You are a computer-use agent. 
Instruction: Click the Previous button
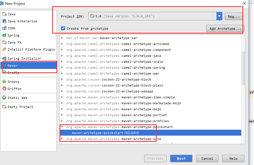(155, 159)
